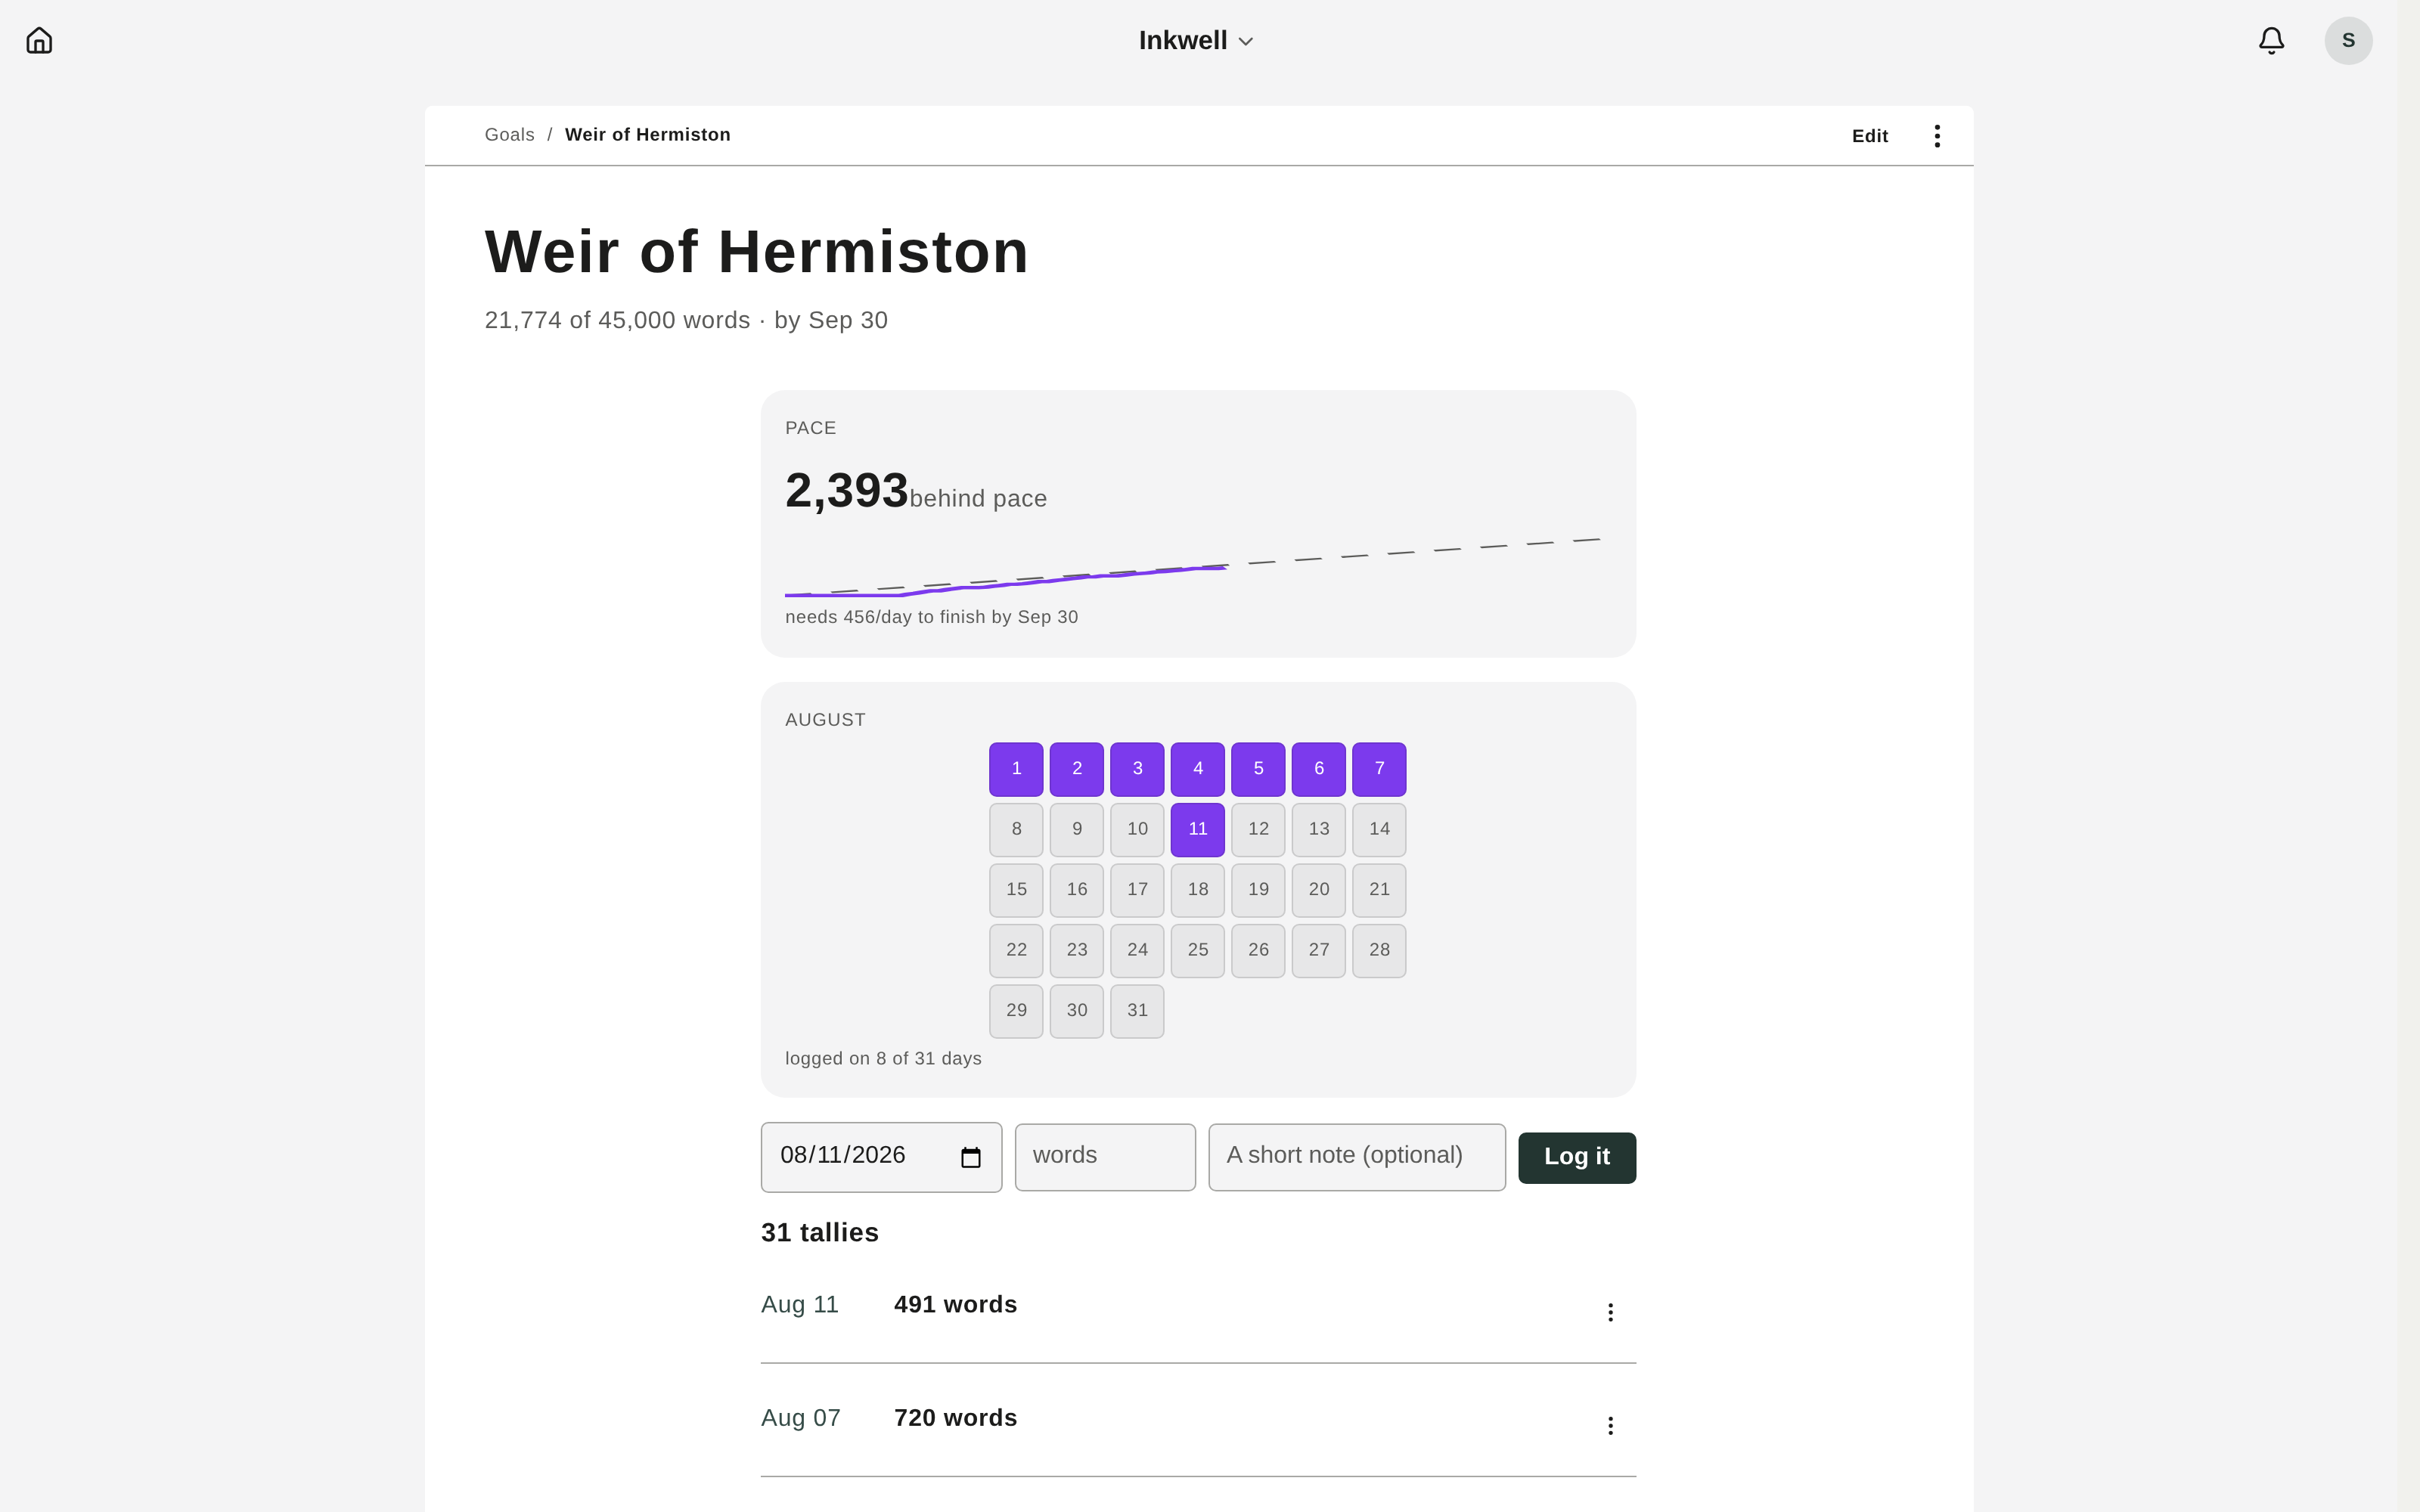Screen dimensions: 2420x1512
Task: Select August day 31 tile
Action: click(1137, 1011)
